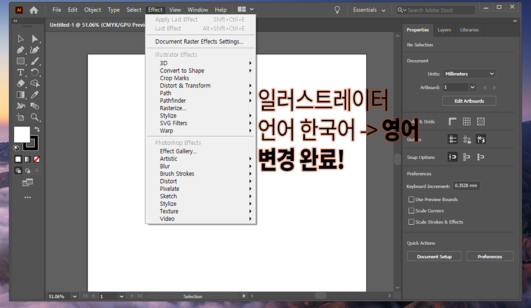Switch to the Layers tab

(444, 30)
